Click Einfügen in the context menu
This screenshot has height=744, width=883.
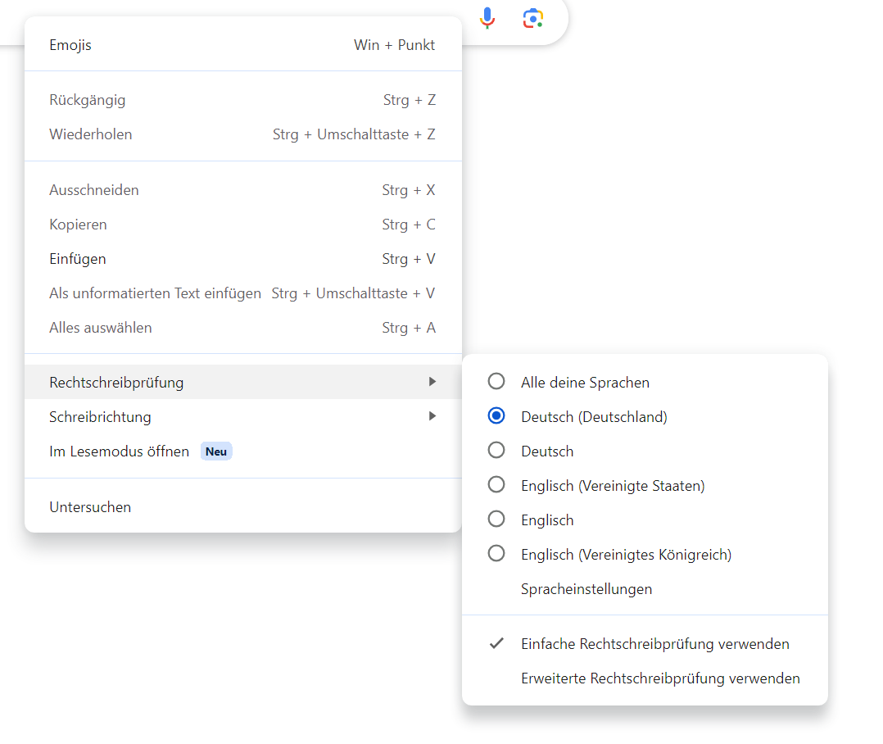(x=78, y=259)
